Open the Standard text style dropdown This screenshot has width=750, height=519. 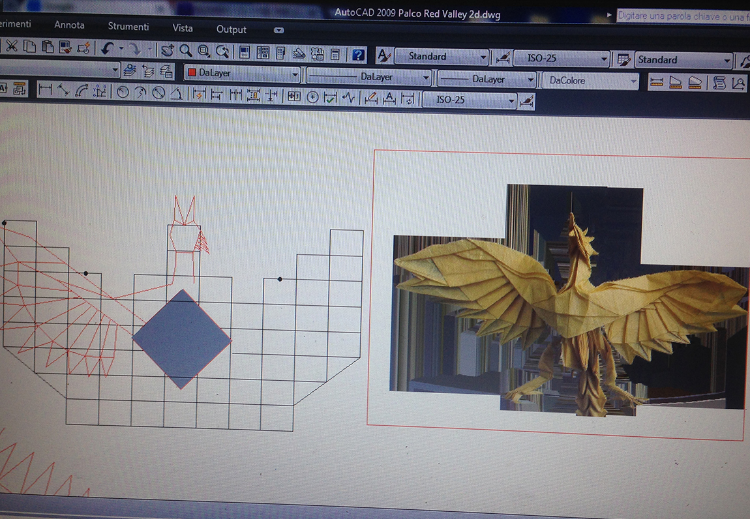coord(441,57)
